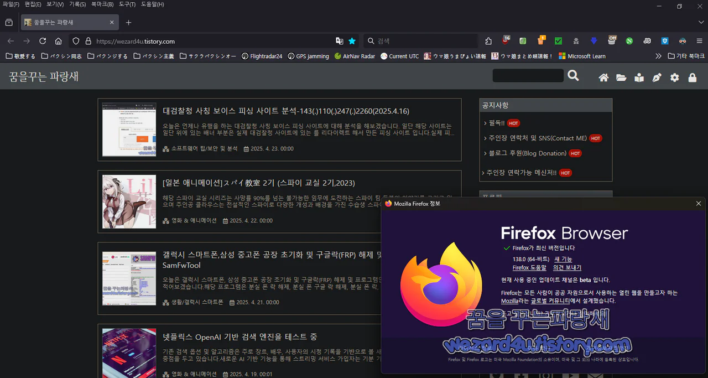Click the blog magnifier search icon
The image size is (708, 378).
573,76
